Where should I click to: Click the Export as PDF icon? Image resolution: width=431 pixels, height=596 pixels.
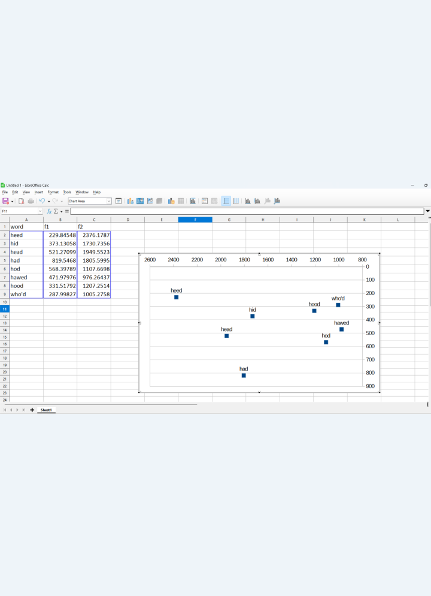22,201
